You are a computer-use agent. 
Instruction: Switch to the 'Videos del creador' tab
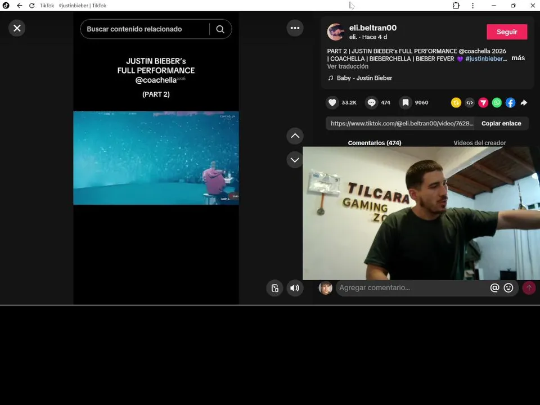(x=480, y=143)
